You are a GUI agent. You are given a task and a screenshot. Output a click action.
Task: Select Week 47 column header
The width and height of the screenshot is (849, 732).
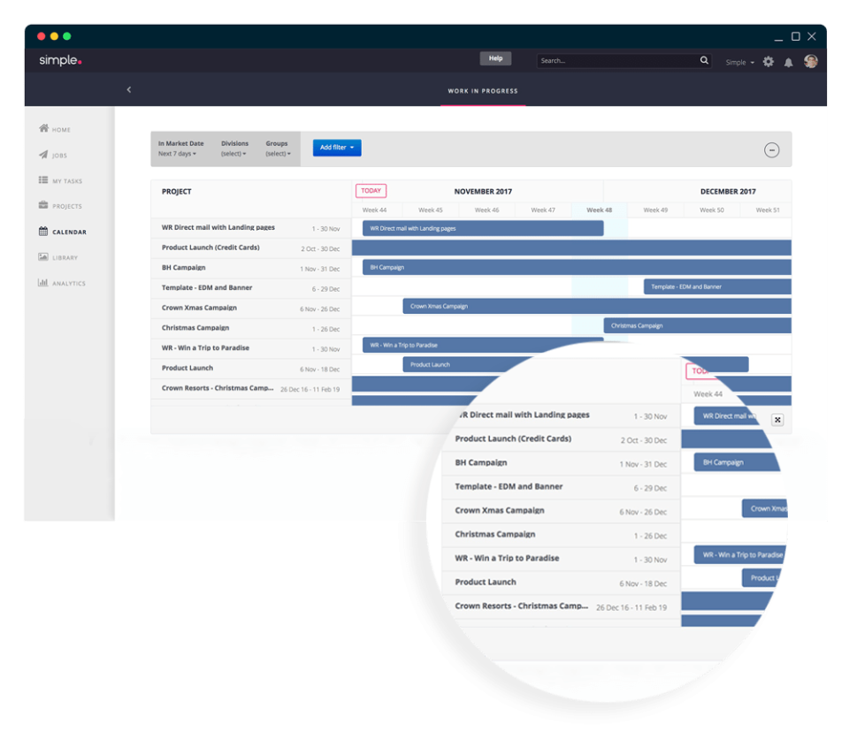point(543,210)
